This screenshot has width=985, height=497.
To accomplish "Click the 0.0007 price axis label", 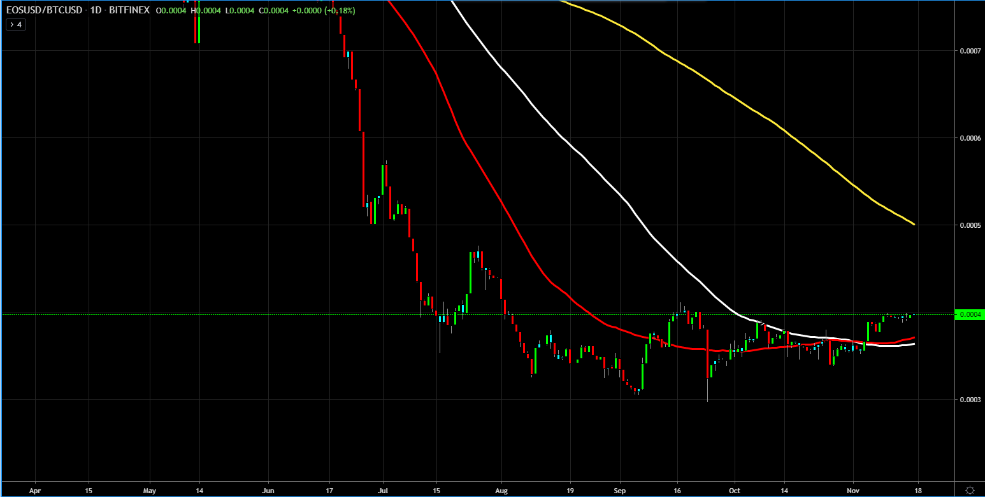I will tap(969, 50).
